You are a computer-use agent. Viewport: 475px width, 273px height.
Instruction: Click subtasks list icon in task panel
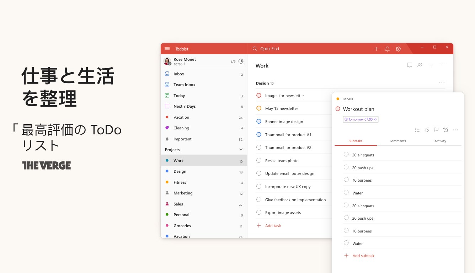pos(417,130)
